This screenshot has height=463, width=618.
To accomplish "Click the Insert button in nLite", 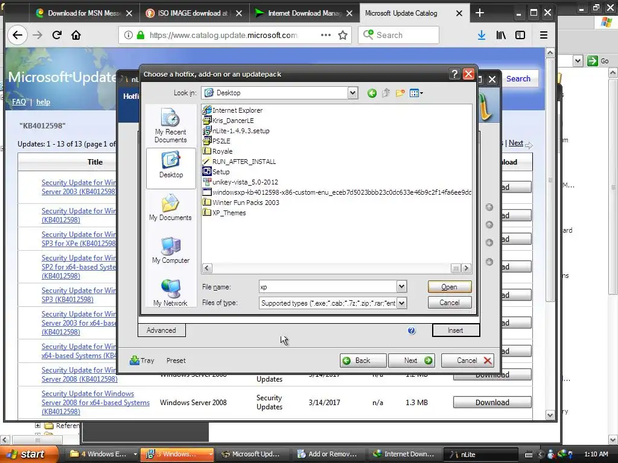I will coord(456,330).
